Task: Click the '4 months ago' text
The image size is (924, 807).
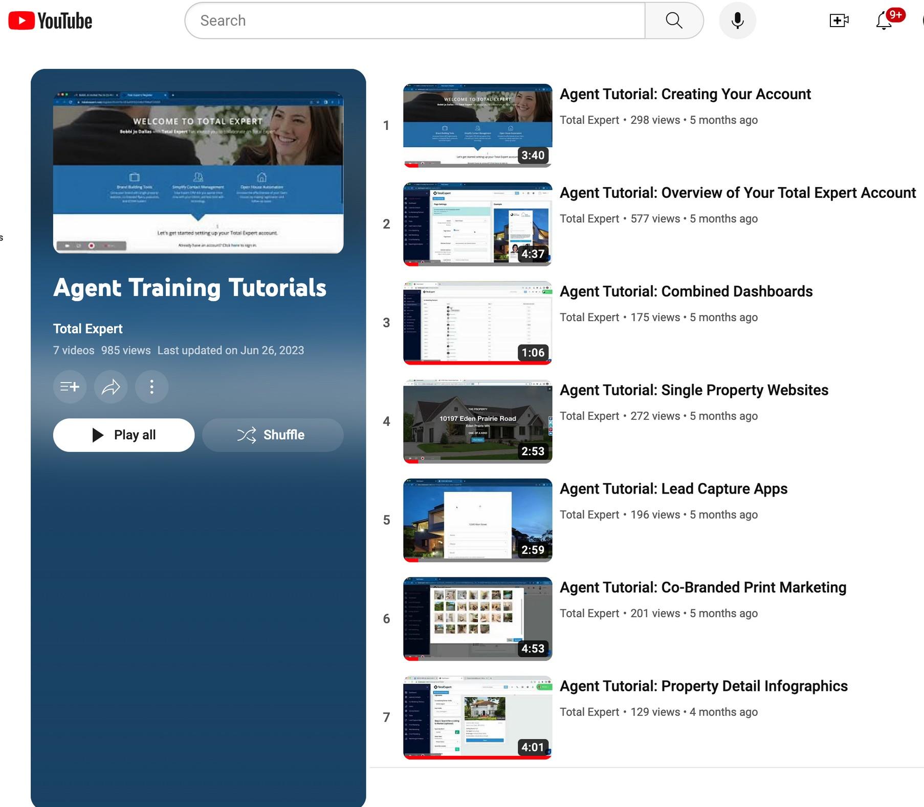Action: (x=724, y=712)
